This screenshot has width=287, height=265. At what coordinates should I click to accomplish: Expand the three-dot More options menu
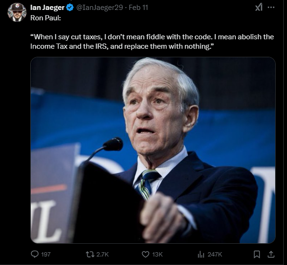coord(271,8)
